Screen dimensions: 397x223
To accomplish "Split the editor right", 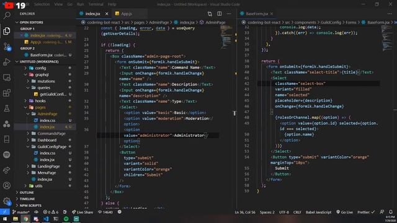I will (x=219, y=14).
